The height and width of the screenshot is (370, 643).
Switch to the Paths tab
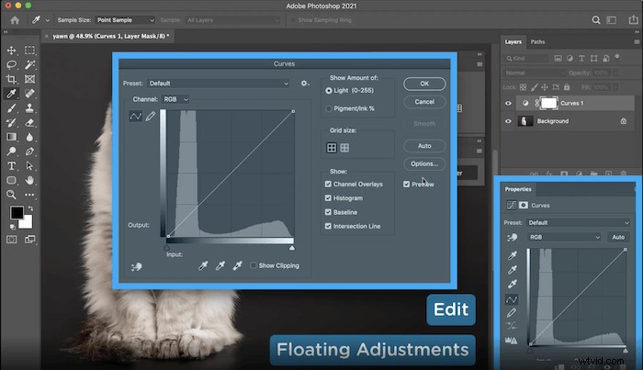(x=537, y=42)
